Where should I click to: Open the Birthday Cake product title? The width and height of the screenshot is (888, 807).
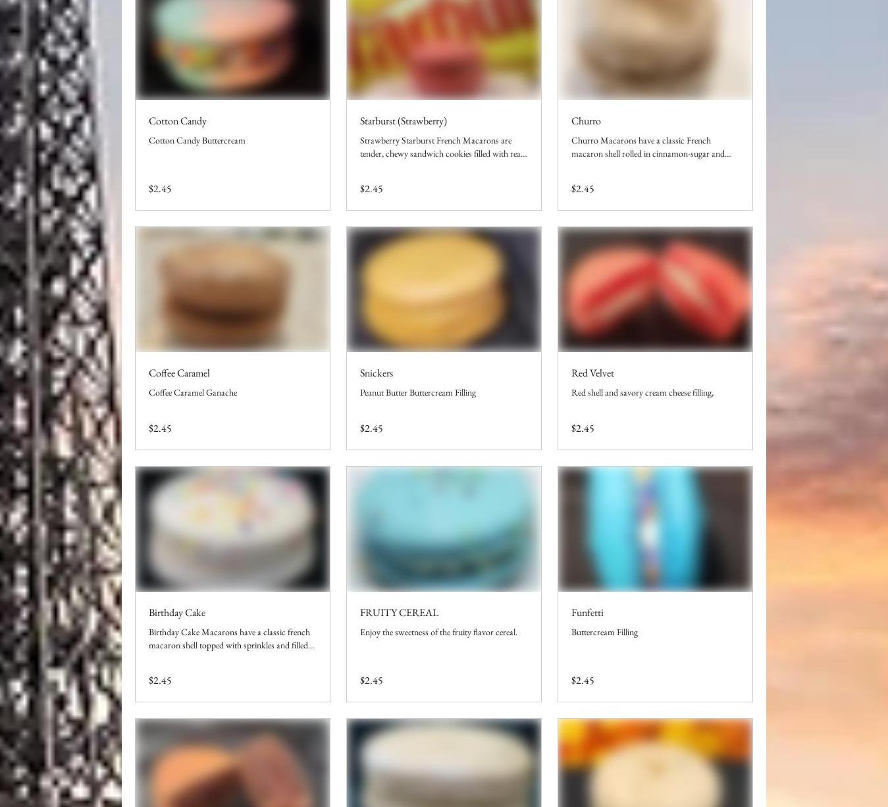[x=176, y=612]
